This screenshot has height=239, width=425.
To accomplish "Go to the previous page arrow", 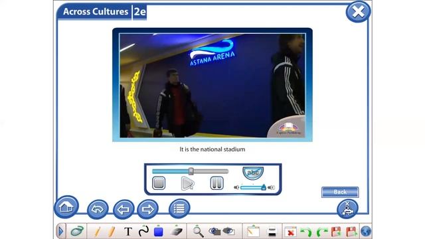I will [124, 209].
